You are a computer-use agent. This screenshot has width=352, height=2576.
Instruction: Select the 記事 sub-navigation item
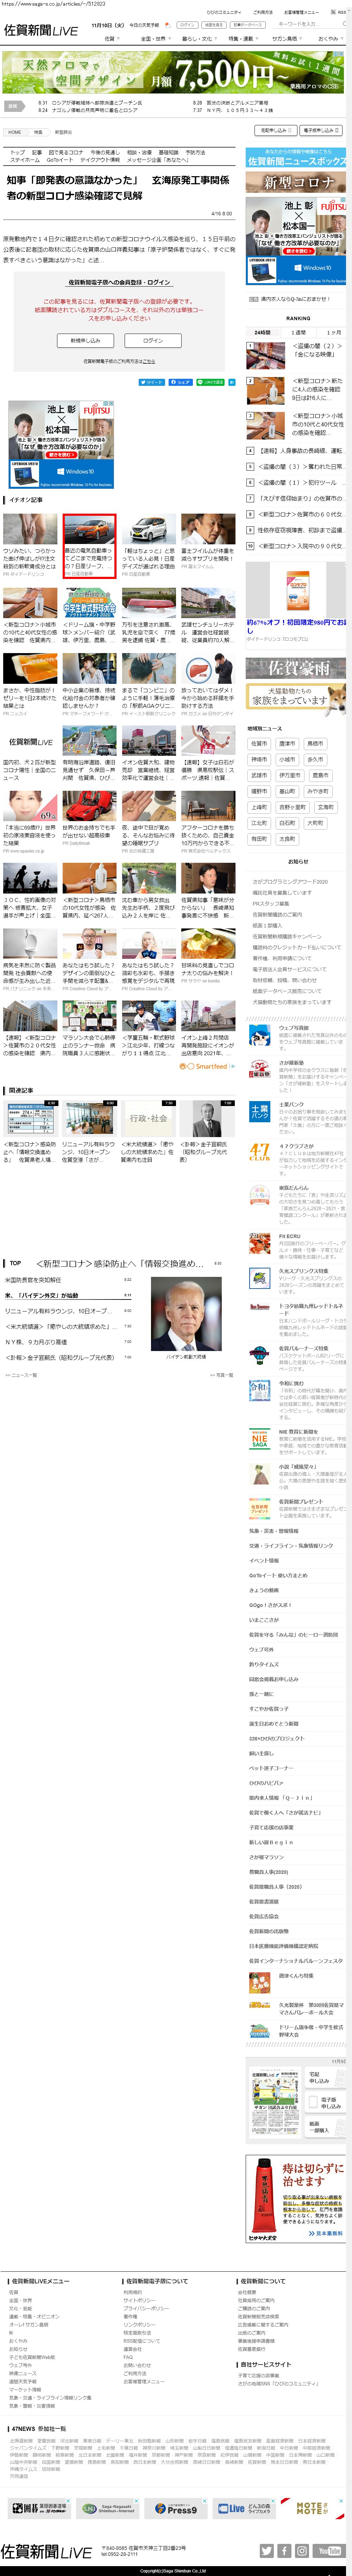[37, 152]
